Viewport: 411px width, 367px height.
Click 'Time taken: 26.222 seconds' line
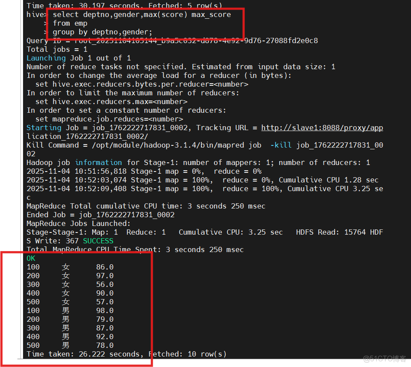pyautogui.click(x=126, y=354)
